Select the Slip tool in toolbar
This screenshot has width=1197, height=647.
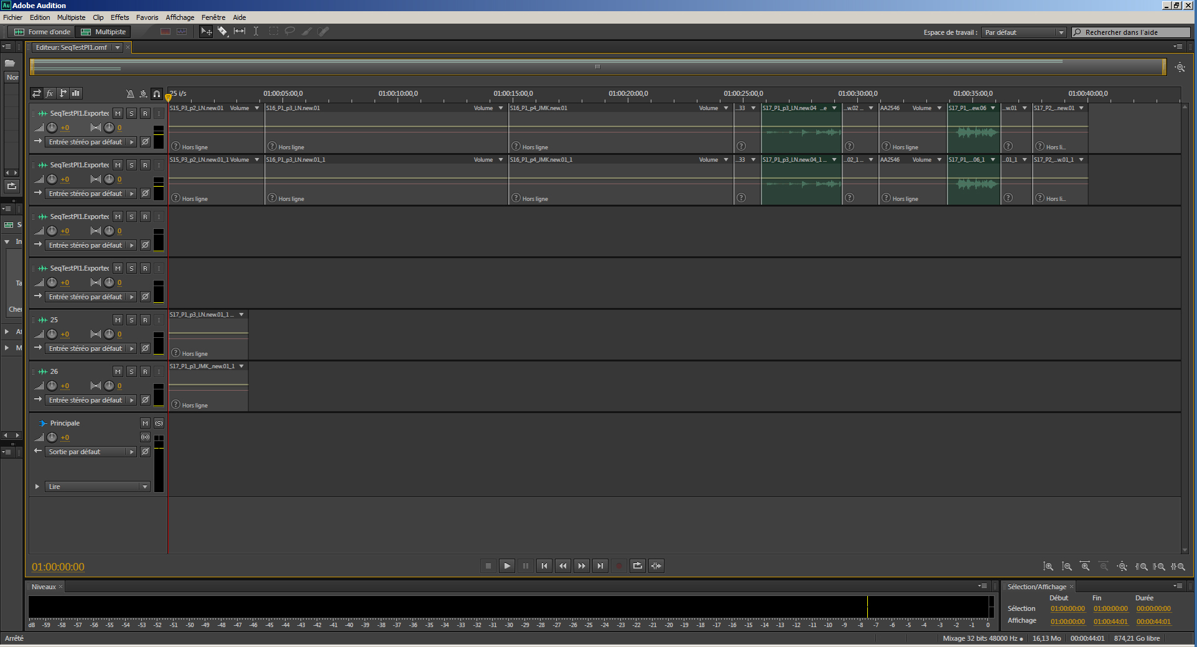(x=240, y=31)
